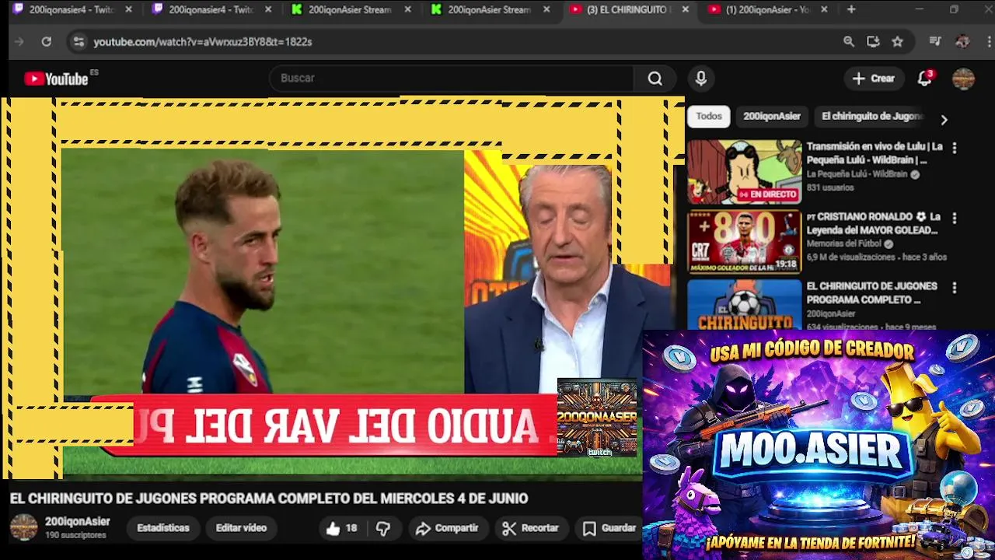995x560 pixels.
Task: Close the first 200iqonasier4 Twitch tab
Action: (x=129, y=9)
